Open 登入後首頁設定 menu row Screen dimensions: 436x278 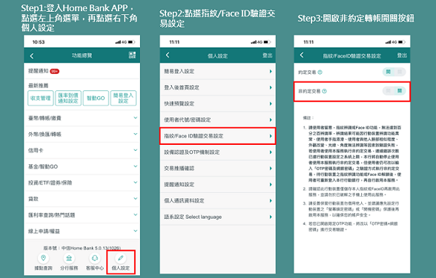tap(218, 87)
